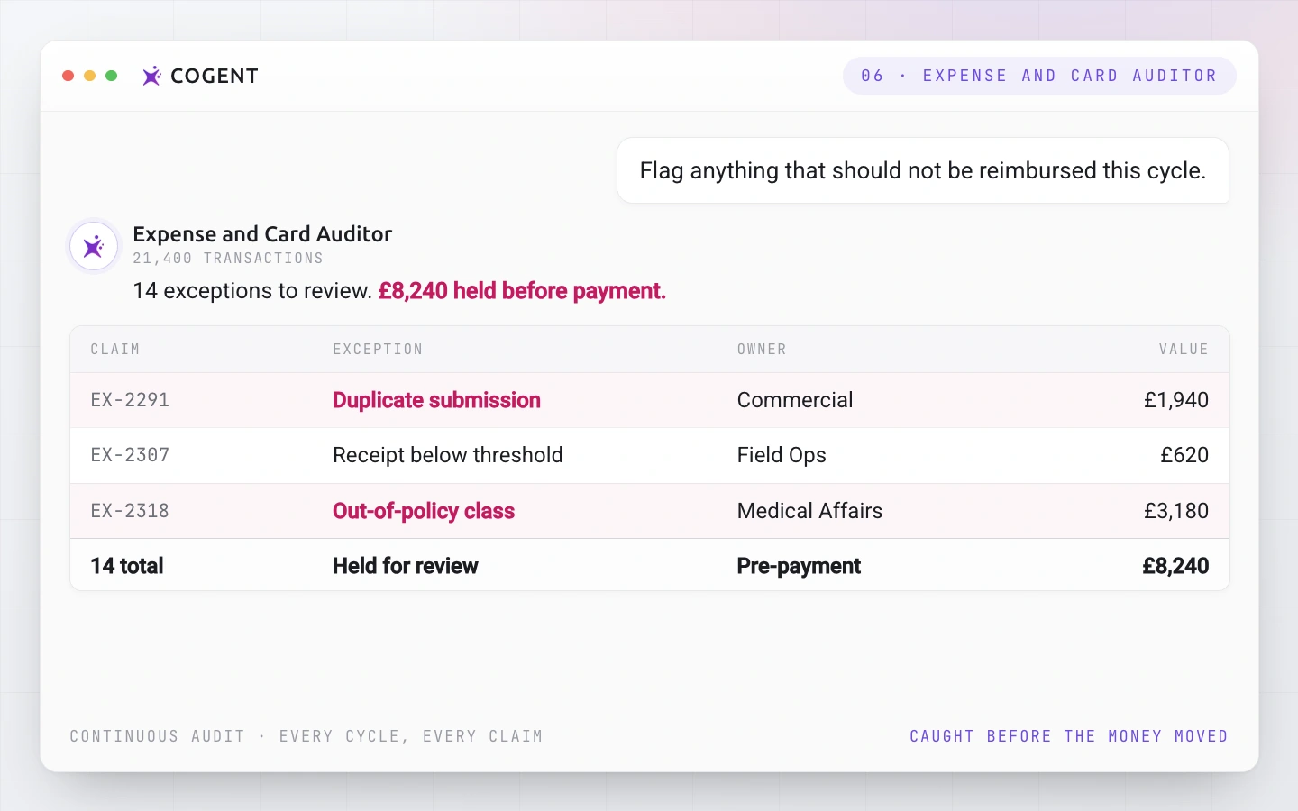Screen dimensions: 1298x811
Task: Open the Duplicate submission exception
Action: click(x=436, y=400)
